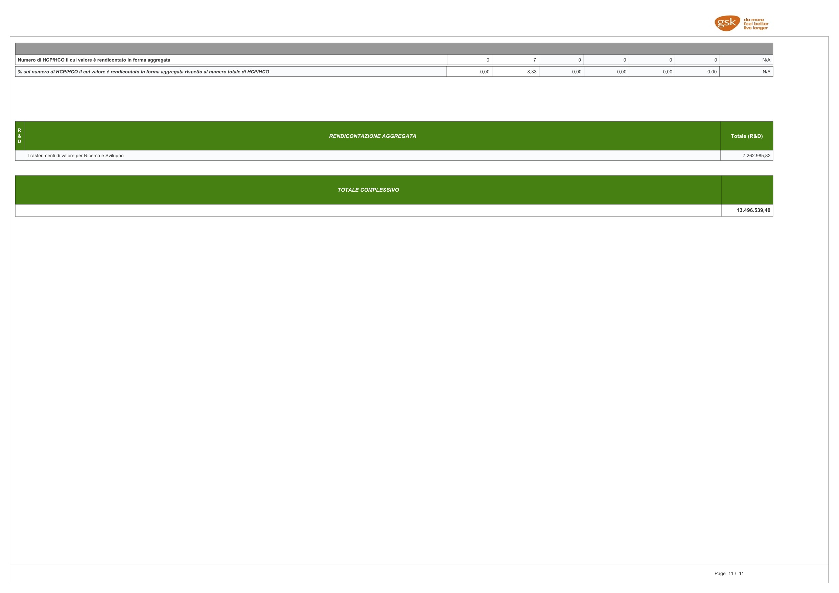Image resolution: width=839 pixels, height=593 pixels.
Task: Click the Page 11 / 11 footer text
Action: point(729,573)
